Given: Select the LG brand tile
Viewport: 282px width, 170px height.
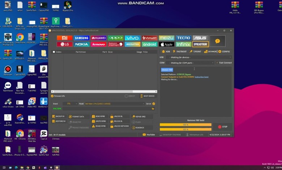Looking at the screenshot, I should pyautogui.click(x=65, y=44).
